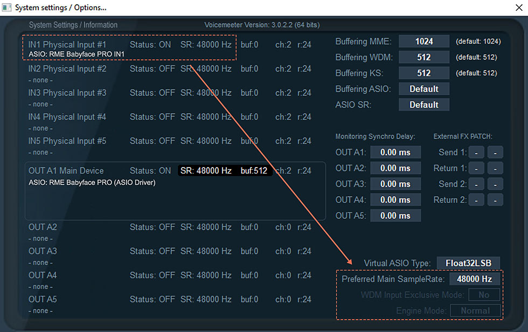Edit Buffering MME value 1024
The image size is (528, 332).
[424, 41]
